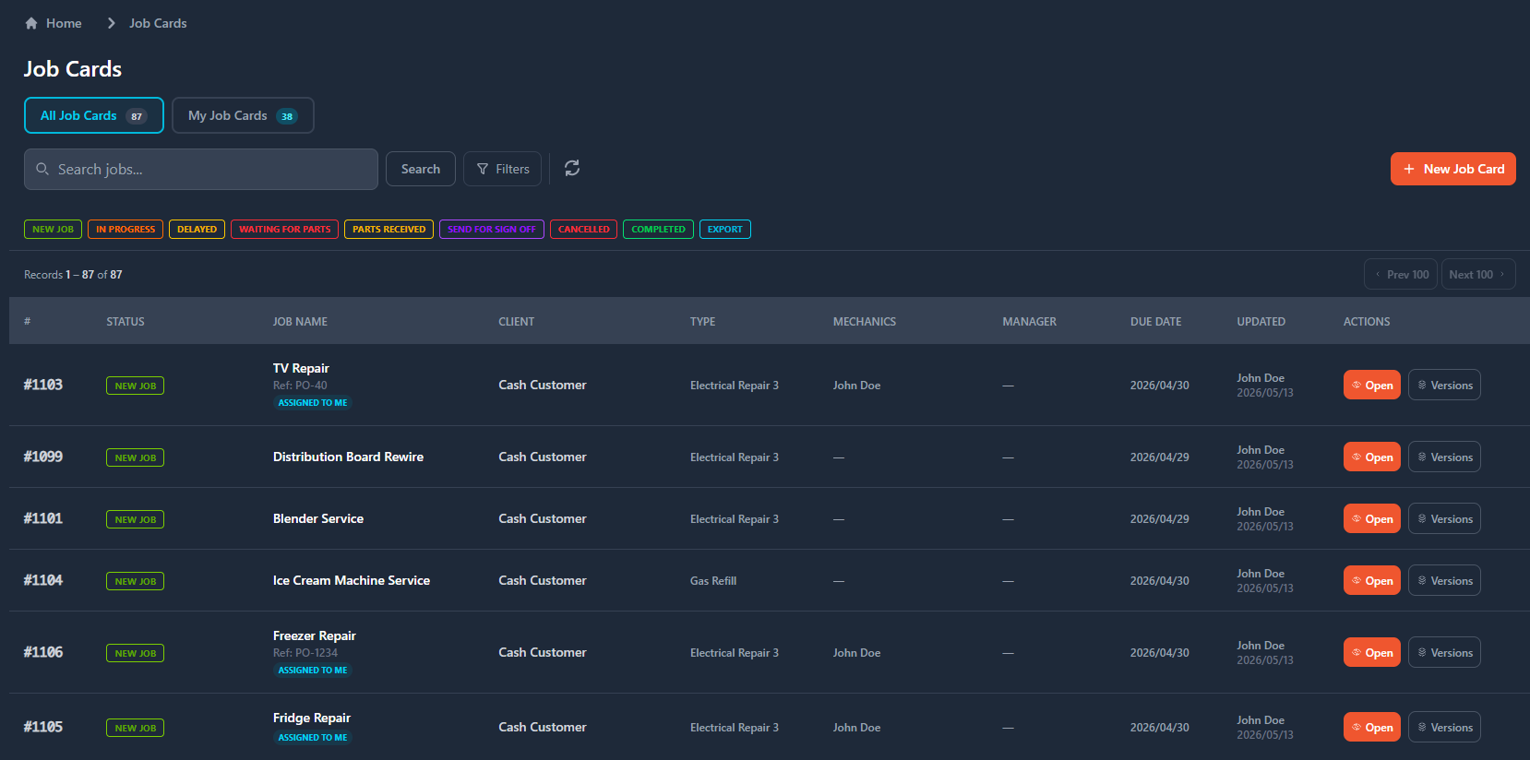The width and height of the screenshot is (1530, 760).
Task: Filter by IN PROGRESS status chip
Action: [x=126, y=229]
